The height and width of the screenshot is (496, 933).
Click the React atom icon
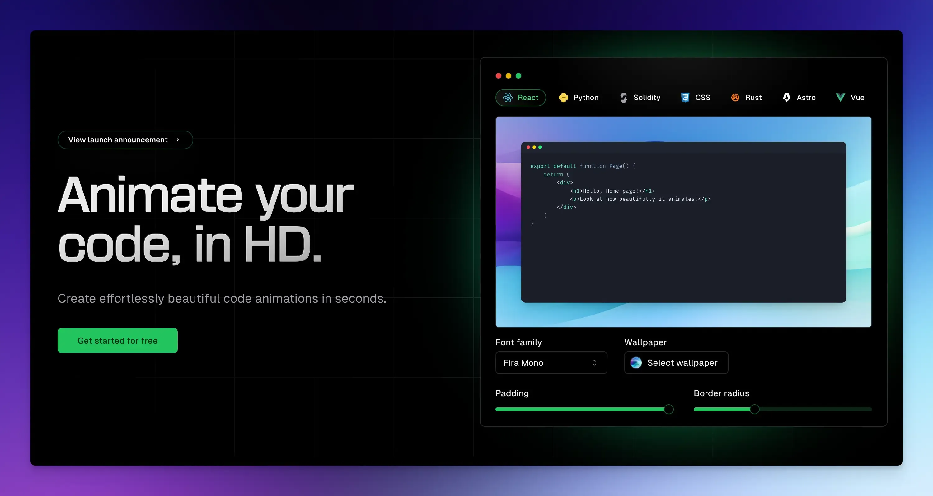[508, 97]
